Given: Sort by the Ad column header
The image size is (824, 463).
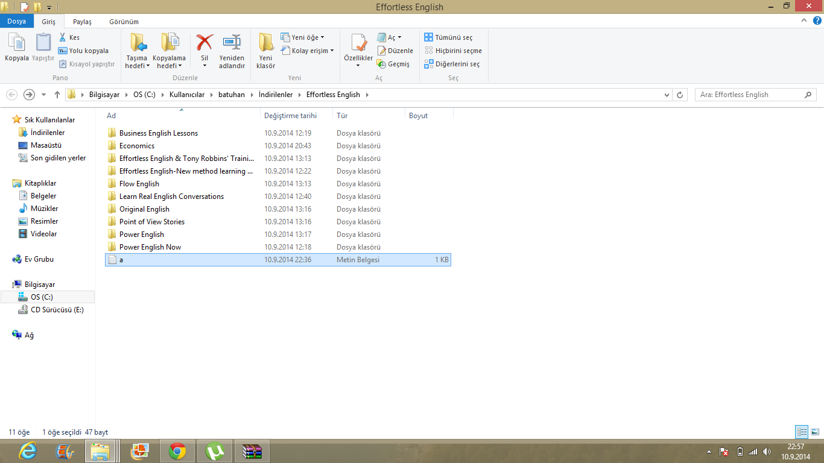Looking at the screenshot, I should point(182,115).
